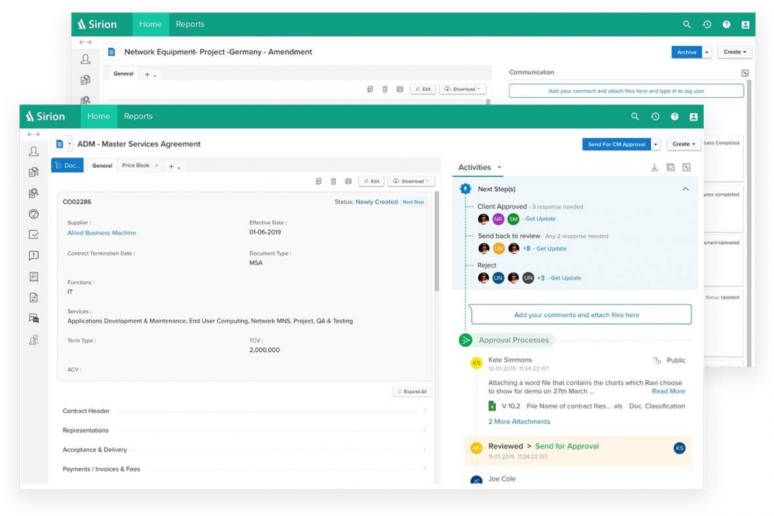The image size is (774, 516).
Task: Click the download icon in the Activities panel
Action: click(655, 167)
